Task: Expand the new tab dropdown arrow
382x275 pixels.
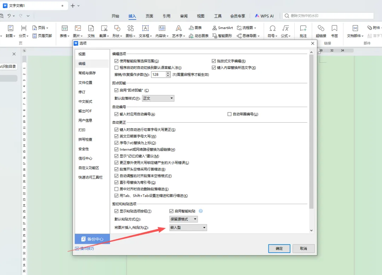Action: click(79, 6)
